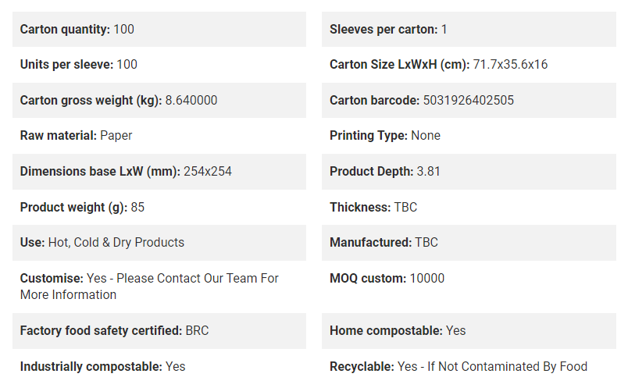628x388 pixels.
Task: Click Industrially compostable Yes entry
Action: coord(159,366)
